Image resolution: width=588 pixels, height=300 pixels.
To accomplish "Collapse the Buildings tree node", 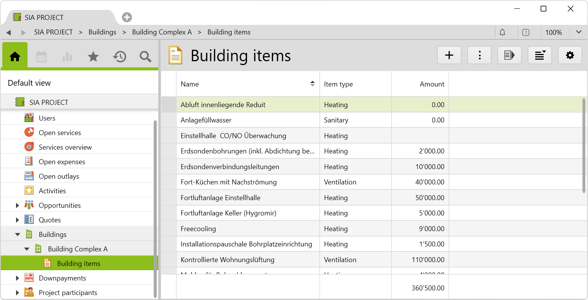I will click(18, 235).
